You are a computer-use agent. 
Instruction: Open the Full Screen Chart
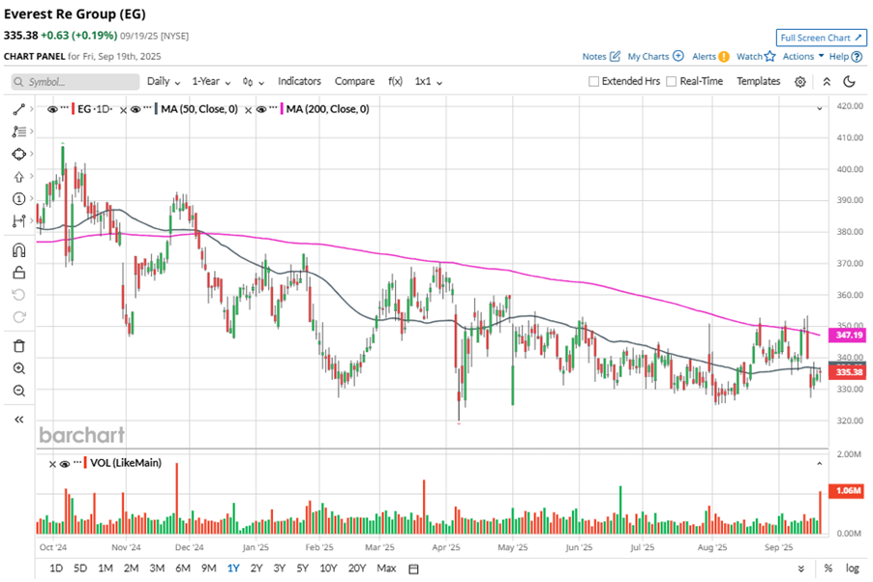pos(822,38)
